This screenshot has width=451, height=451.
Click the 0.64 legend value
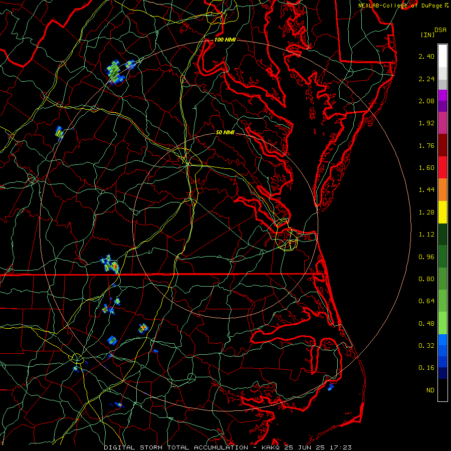[x=426, y=301]
